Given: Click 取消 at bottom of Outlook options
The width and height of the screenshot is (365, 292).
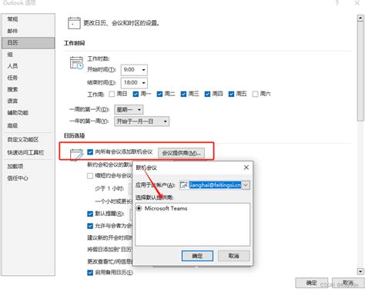Looking at the screenshot, I should click(348, 283).
